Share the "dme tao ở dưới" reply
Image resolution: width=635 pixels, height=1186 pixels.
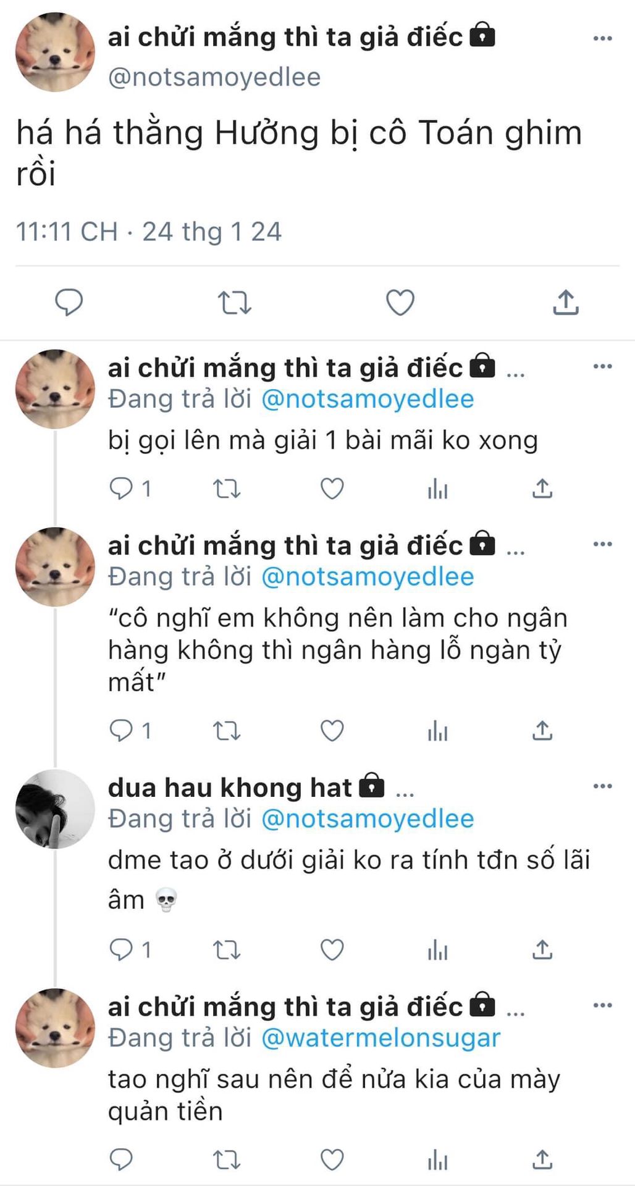(542, 949)
